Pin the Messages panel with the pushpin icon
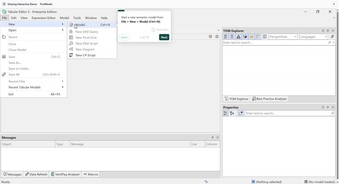 coord(212,137)
